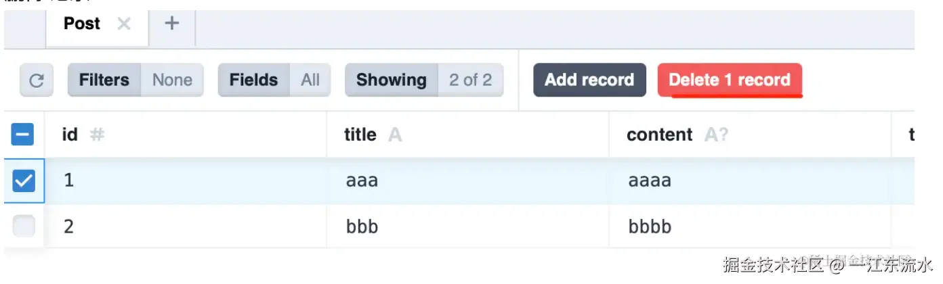Open the Filters dropdown
Viewport: 943px width, 284px height.
click(x=135, y=80)
